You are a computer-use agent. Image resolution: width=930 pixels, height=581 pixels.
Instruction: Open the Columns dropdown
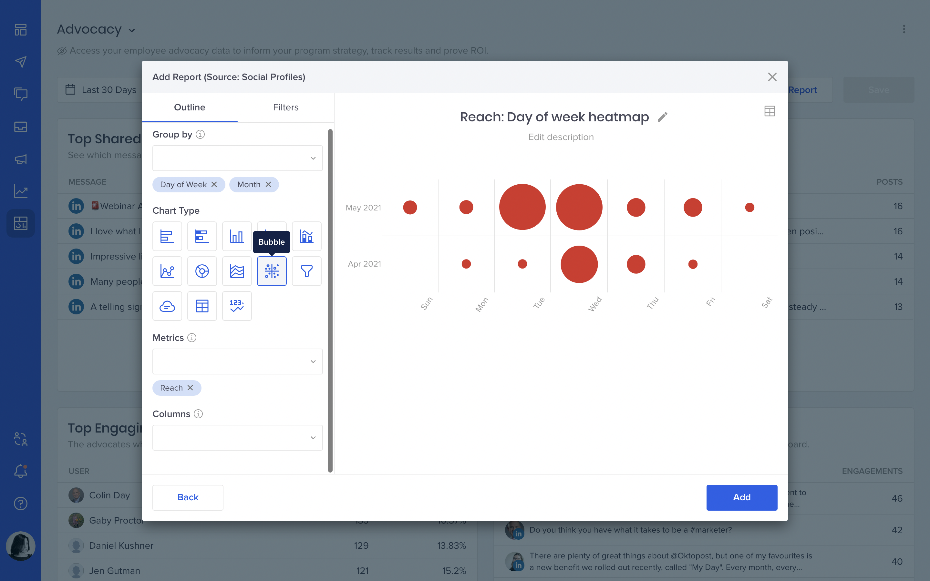tap(237, 437)
